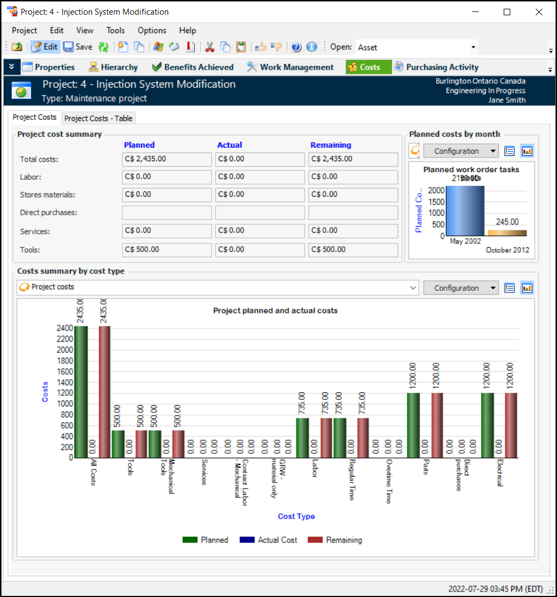Open the Project menu
The height and width of the screenshot is (597, 557).
24,31
